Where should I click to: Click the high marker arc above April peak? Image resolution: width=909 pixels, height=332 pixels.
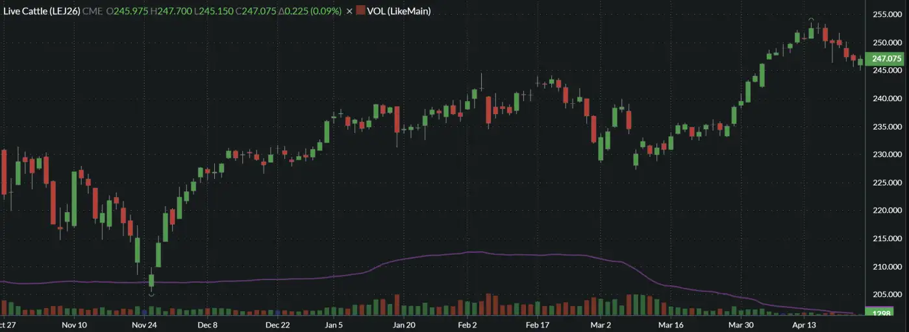click(x=811, y=20)
